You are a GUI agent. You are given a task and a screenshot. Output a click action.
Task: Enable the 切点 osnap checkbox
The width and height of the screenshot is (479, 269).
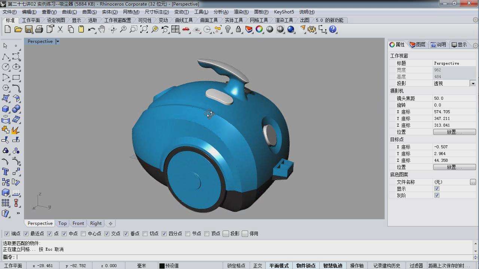coord(145,234)
